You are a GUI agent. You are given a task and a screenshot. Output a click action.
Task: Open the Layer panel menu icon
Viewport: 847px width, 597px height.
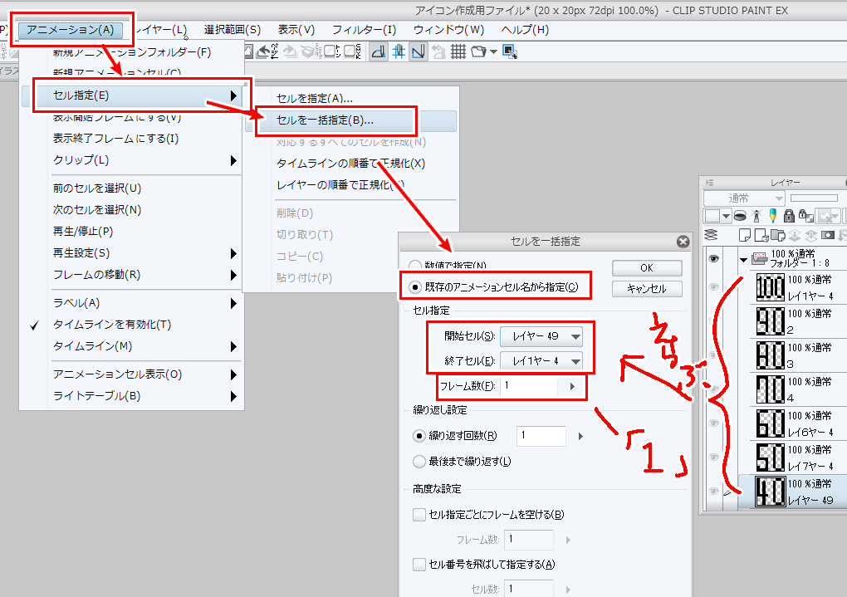point(710,183)
